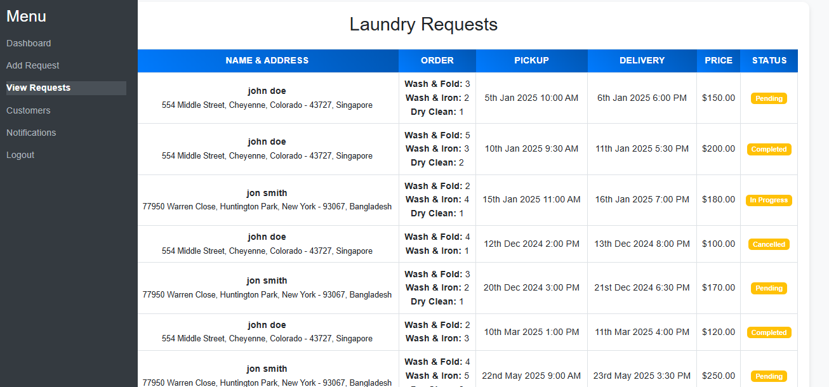Click Pending badge on $150.00 request
This screenshot has height=387, width=829.
(x=769, y=98)
